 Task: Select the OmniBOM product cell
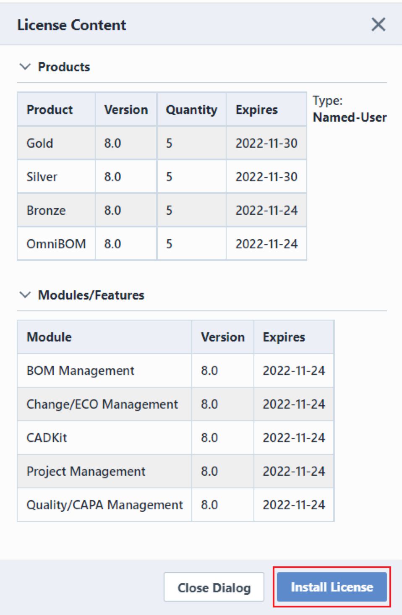coord(56,244)
